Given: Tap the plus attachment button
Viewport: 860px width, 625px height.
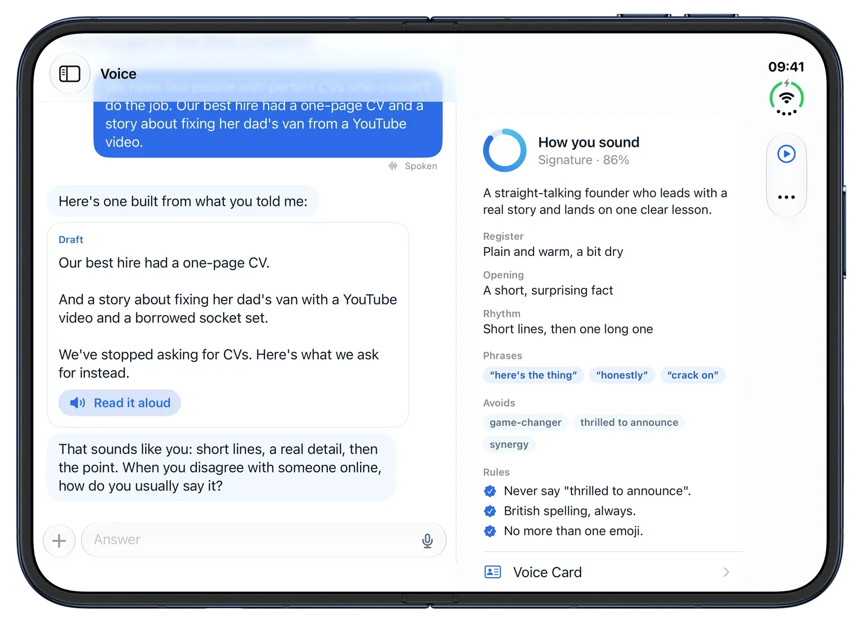Looking at the screenshot, I should click(x=59, y=541).
